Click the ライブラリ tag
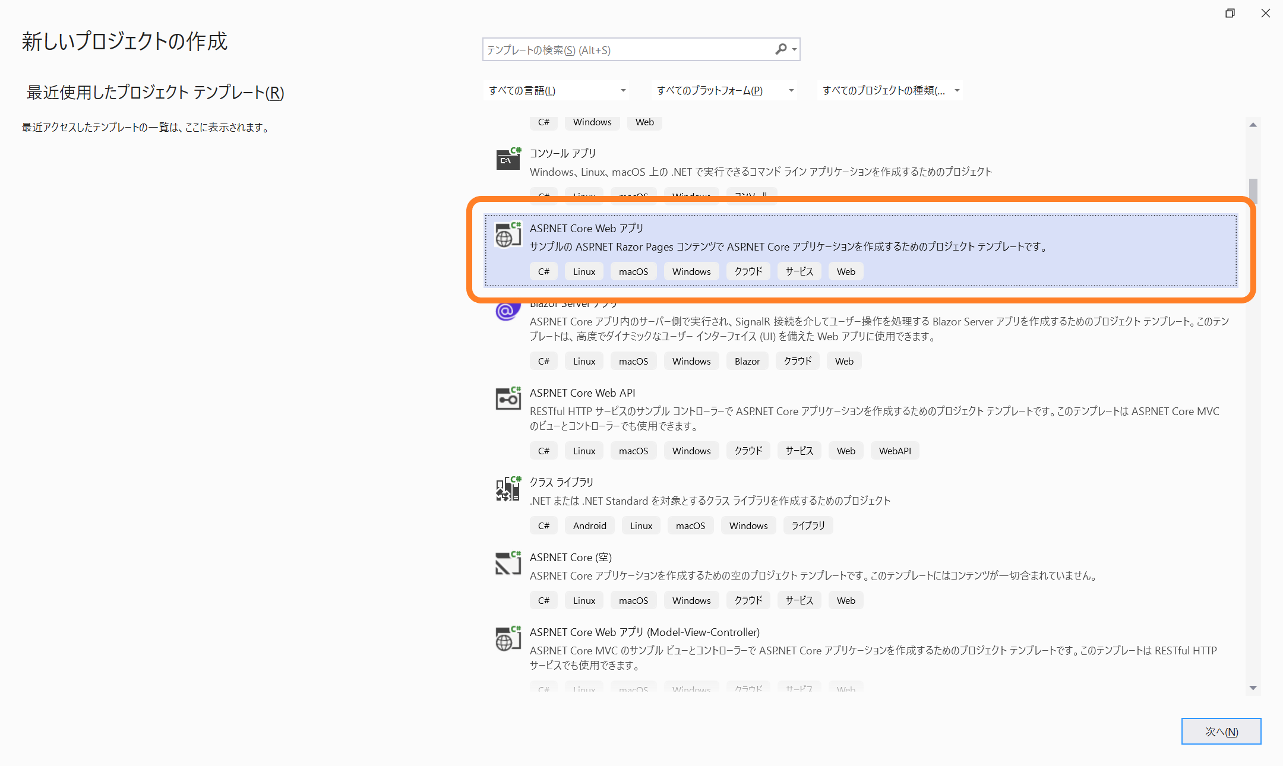Image resolution: width=1283 pixels, height=766 pixels. (808, 526)
